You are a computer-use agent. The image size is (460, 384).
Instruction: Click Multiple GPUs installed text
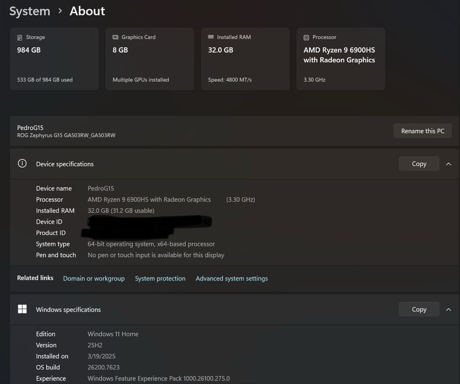click(x=141, y=80)
